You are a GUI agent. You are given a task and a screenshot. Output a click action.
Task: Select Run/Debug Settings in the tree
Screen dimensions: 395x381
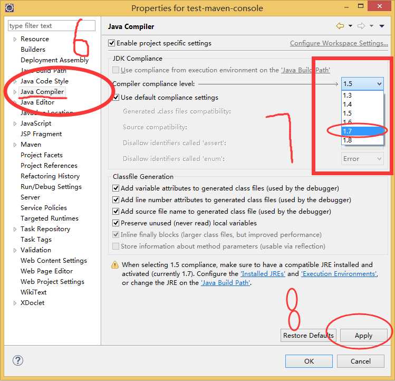[51, 187]
